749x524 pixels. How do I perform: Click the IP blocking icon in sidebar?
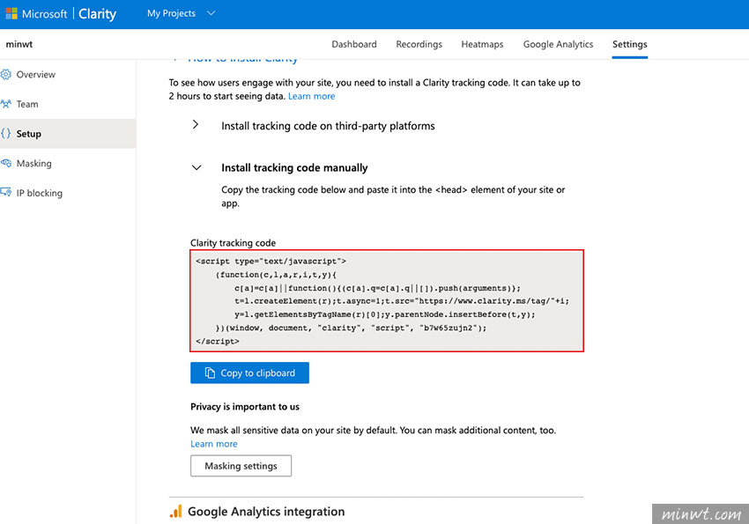tap(6, 193)
